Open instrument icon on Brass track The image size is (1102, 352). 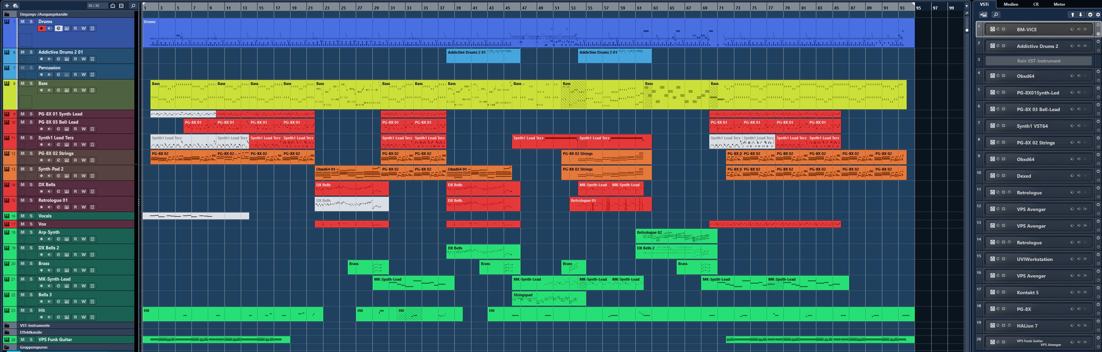click(x=67, y=270)
